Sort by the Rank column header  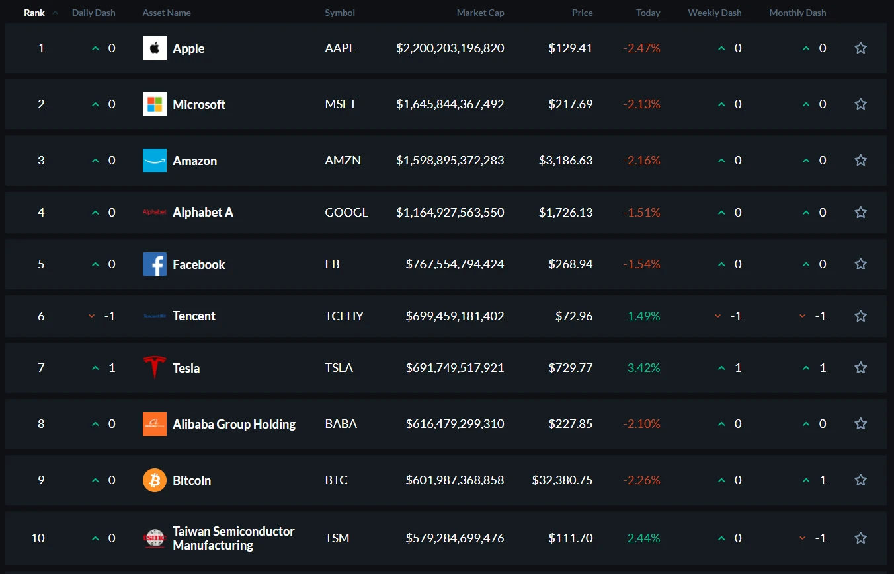pos(34,13)
